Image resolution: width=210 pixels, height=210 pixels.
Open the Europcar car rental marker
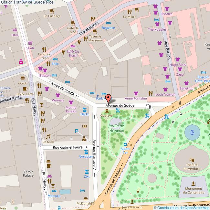[x=86, y=152]
